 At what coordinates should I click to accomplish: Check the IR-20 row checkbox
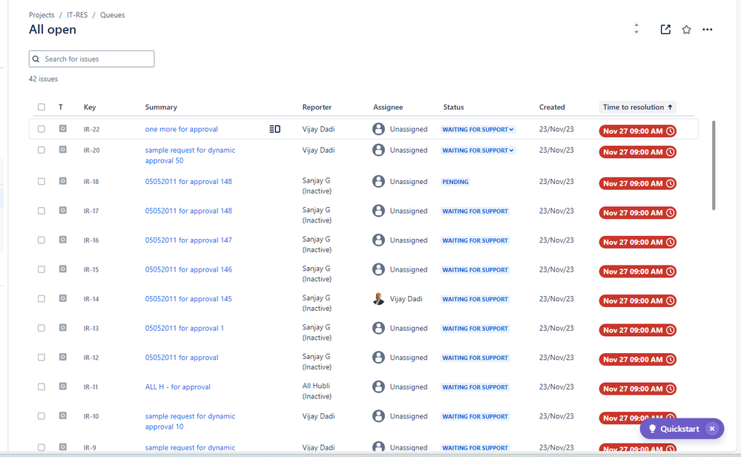42,150
